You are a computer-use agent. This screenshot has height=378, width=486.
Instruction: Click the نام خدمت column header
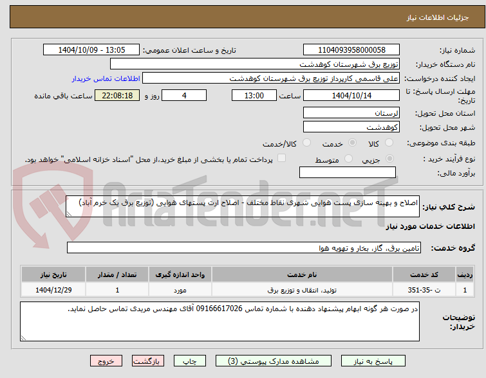click(302, 274)
